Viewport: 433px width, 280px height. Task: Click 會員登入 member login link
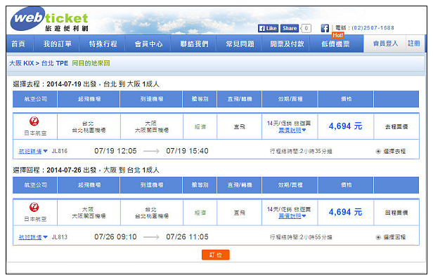coord(385,44)
